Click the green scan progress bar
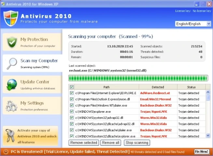 pos(138,78)
